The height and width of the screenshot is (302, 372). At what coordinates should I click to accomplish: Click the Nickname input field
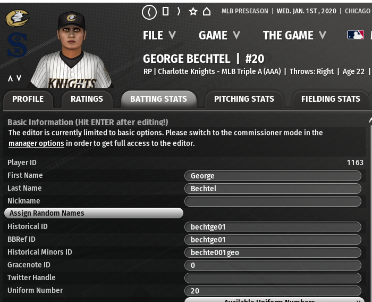tap(273, 201)
